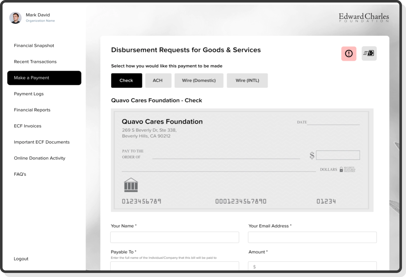This screenshot has height=277, width=406.
Task: View Recent Transactions
Action: pyautogui.click(x=35, y=62)
